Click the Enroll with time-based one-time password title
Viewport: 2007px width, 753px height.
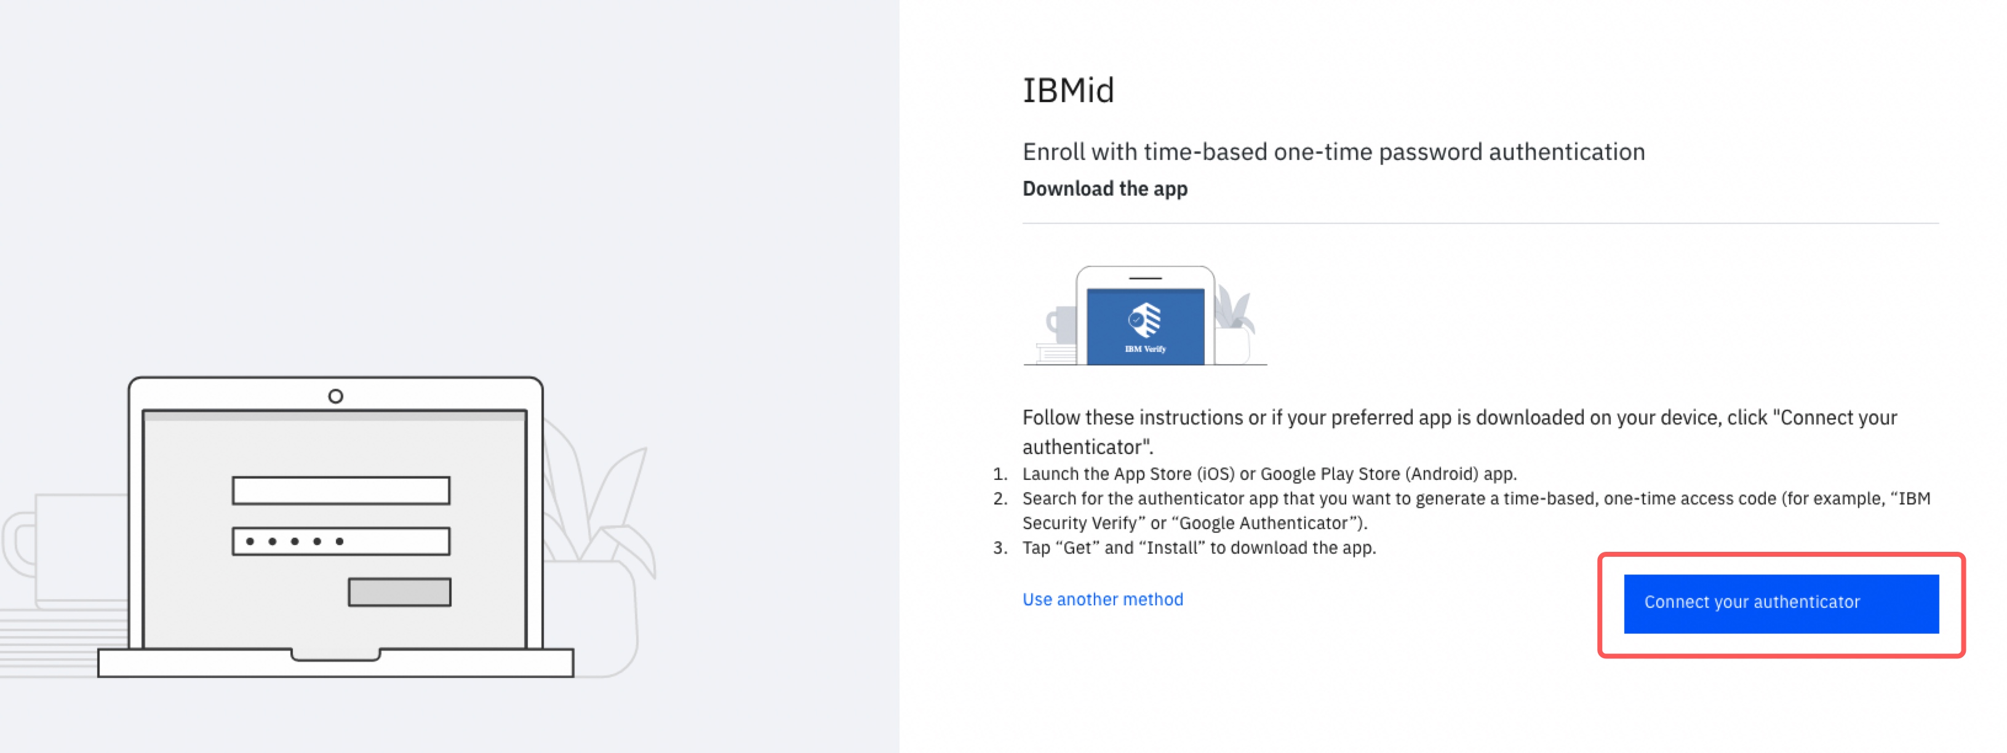1333,152
